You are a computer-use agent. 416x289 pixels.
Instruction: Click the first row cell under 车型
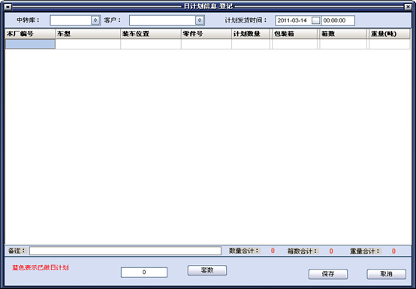88,44
